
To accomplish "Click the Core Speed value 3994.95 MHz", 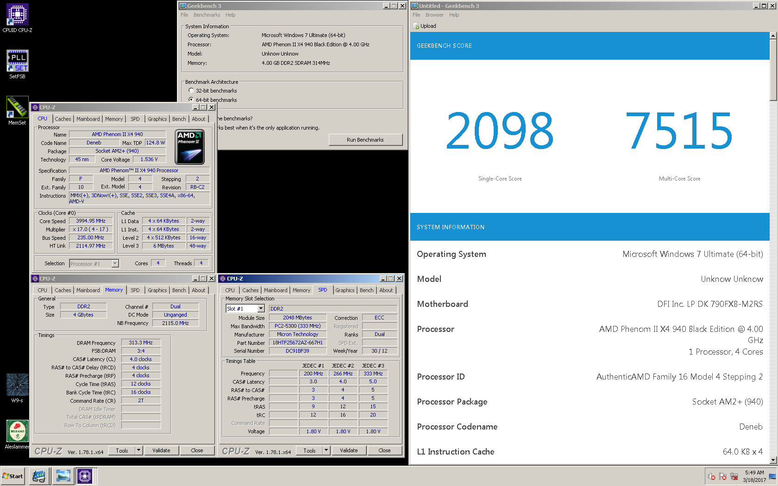I will click(91, 221).
